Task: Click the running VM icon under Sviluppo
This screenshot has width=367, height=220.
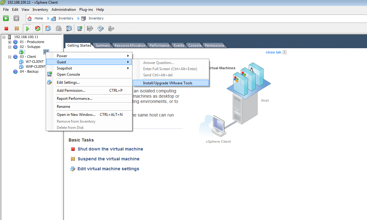Action: coord(21,52)
